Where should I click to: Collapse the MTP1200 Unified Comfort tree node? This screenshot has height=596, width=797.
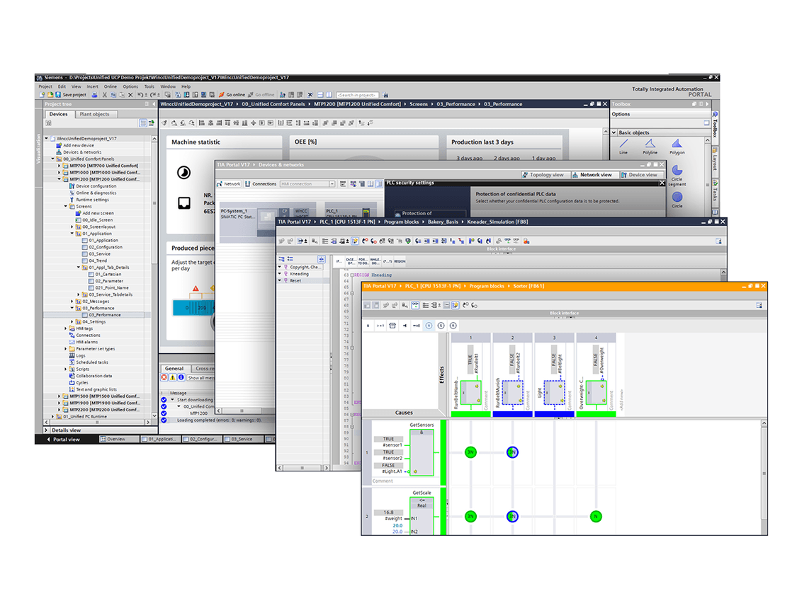[x=59, y=179]
